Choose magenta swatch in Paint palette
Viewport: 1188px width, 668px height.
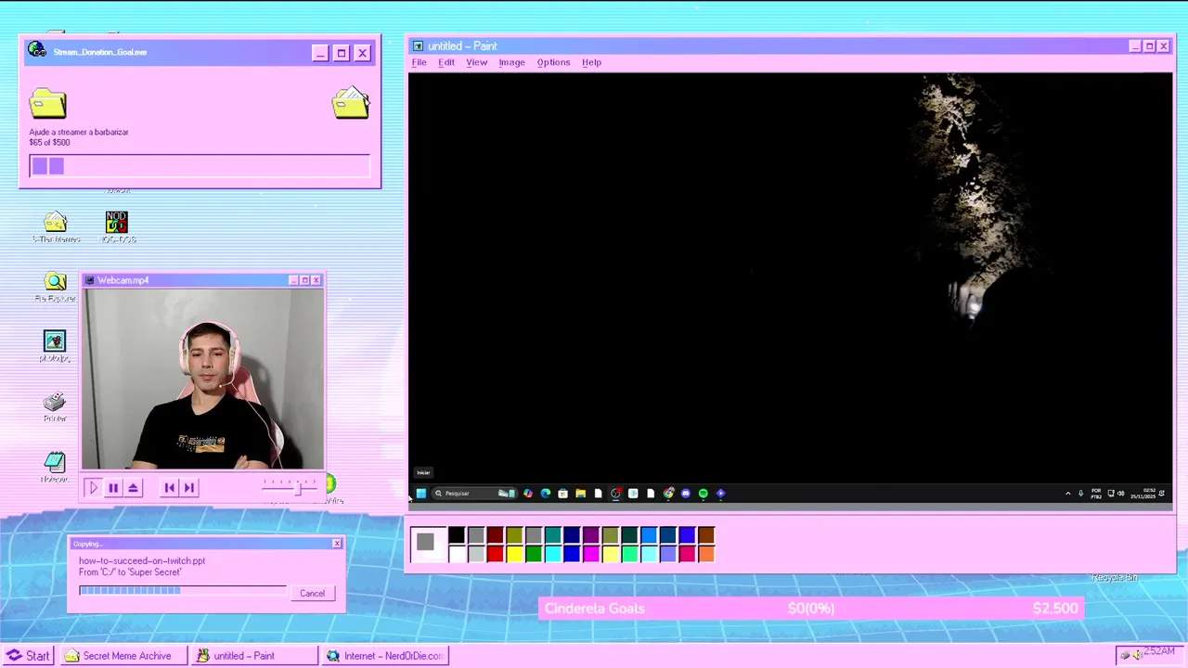(x=591, y=554)
